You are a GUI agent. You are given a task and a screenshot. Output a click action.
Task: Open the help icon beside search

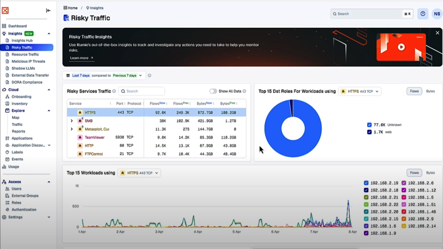pyautogui.click(x=423, y=14)
